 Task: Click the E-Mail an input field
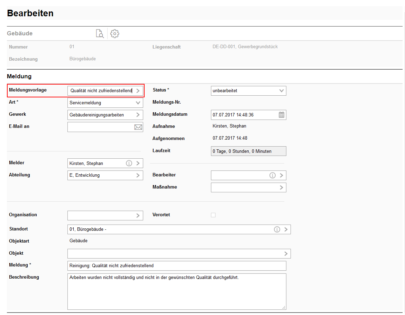point(100,127)
